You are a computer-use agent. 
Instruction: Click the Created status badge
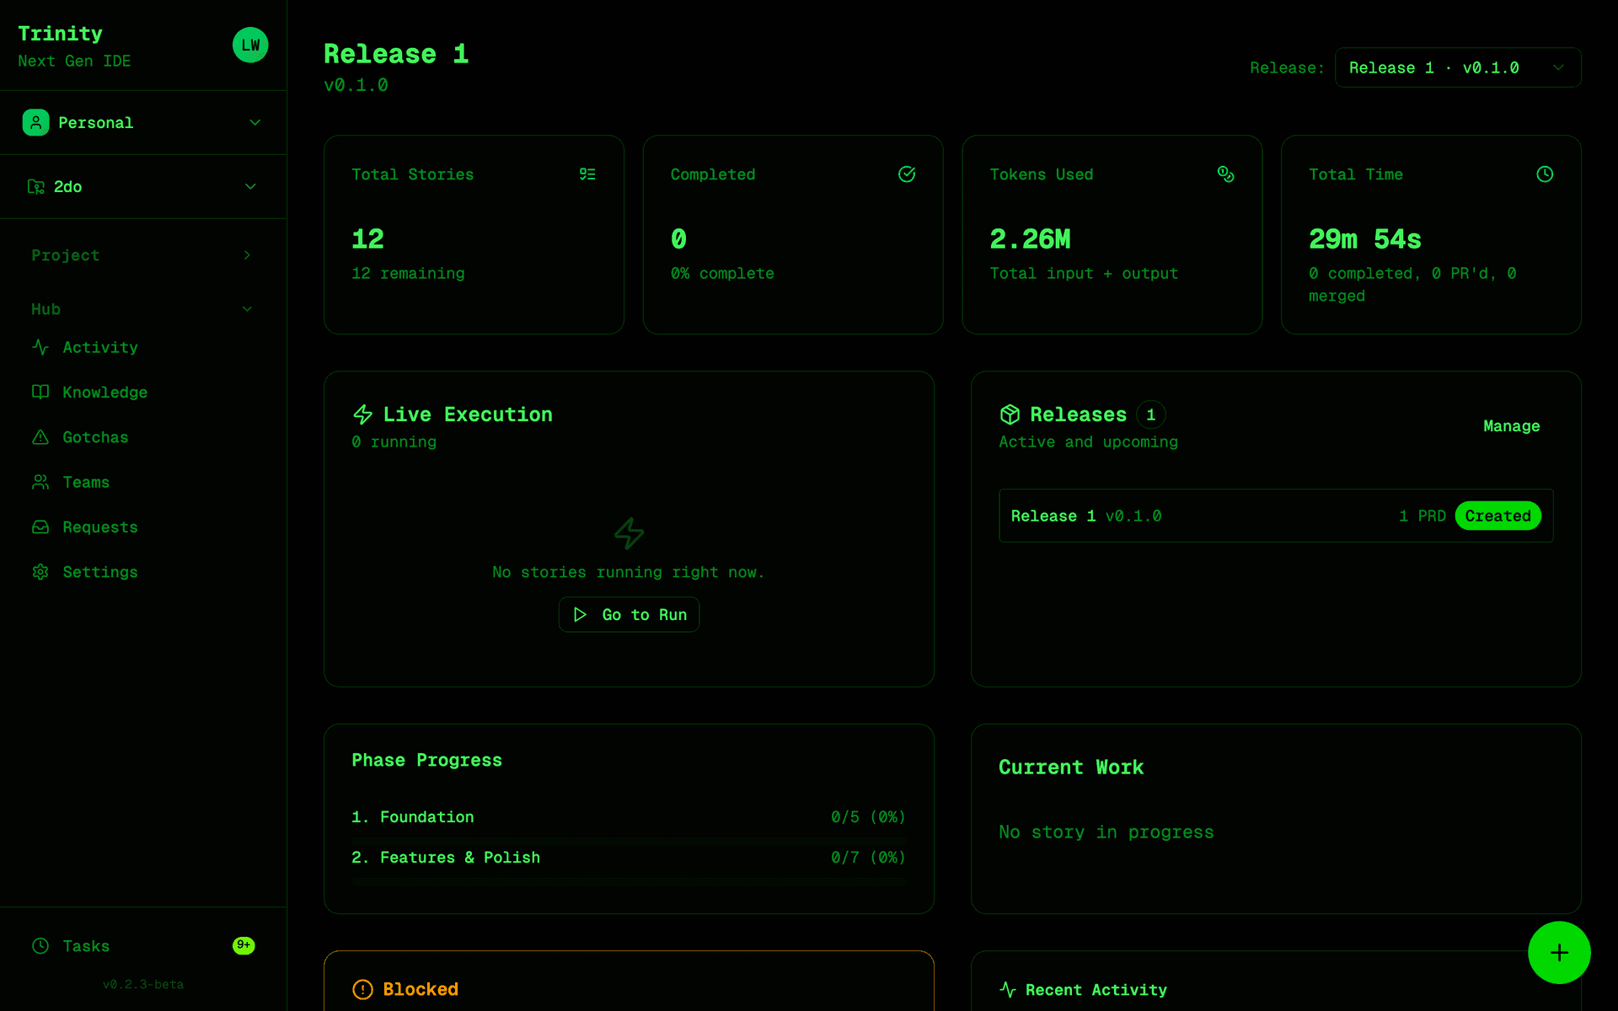pos(1497,516)
